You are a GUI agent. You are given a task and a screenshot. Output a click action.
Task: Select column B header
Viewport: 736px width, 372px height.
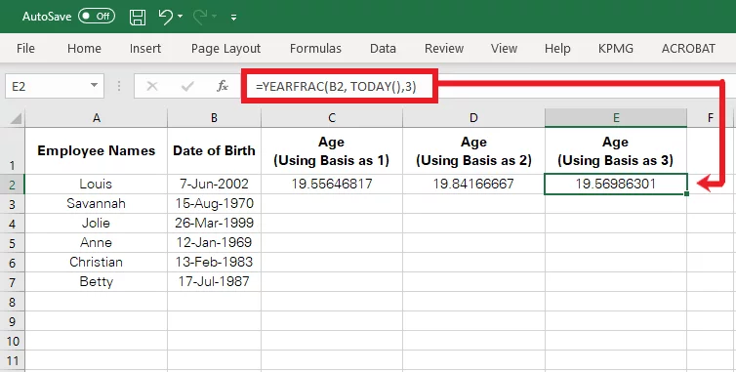[214, 118]
